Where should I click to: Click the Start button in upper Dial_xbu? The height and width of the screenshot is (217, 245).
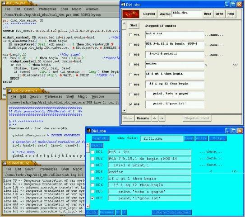point(134,25)
